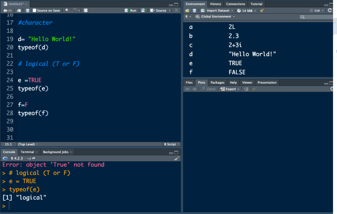The height and width of the screenshot is (214, 337).
Task: Click the save document icon in the editor toolbar
Action: [x=28, y=11]
